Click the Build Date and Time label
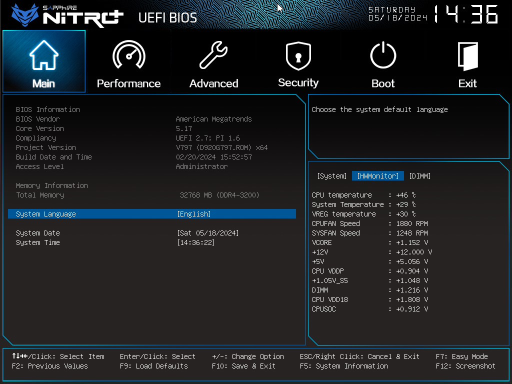This screenshot has width=512, height=384. pos(54,157)
